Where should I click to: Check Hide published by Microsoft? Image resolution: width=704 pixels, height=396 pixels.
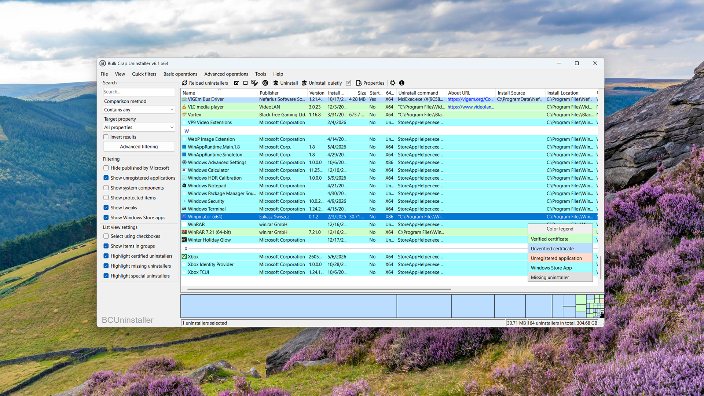point(106,168)
